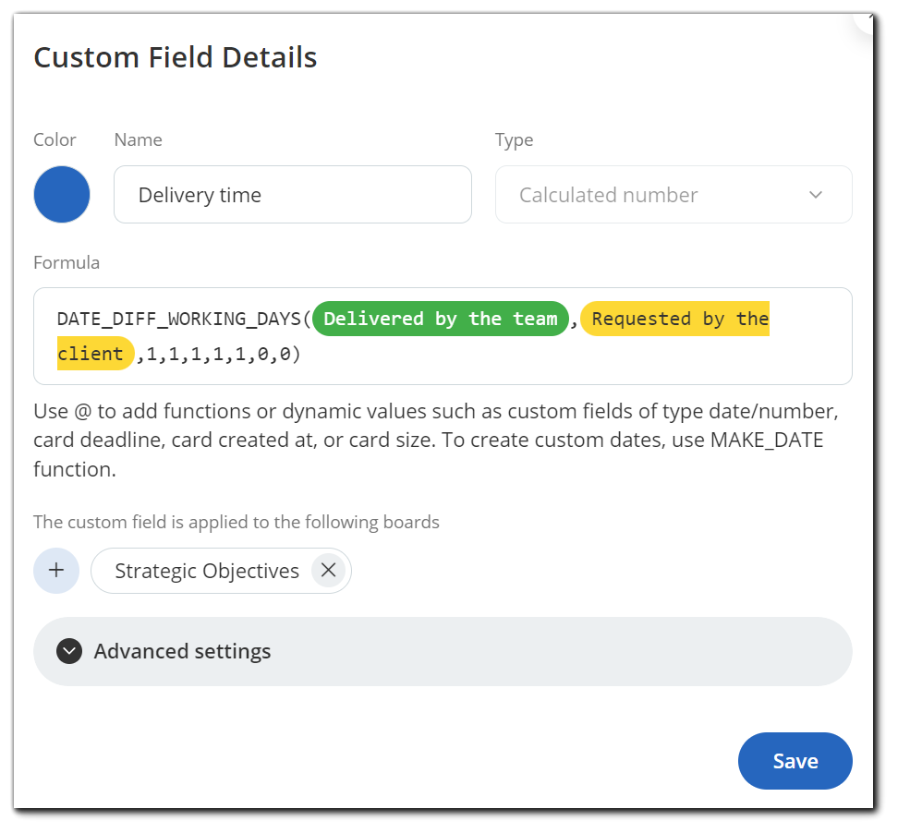Image resolution: width=898 pixels, height=833 pixels.
Task: Expand Advanced settings via the round chevron icon
Action: click(x=69, y=651)
